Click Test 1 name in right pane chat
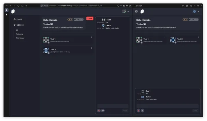This screenshot has height=121, width=207. 148,91
